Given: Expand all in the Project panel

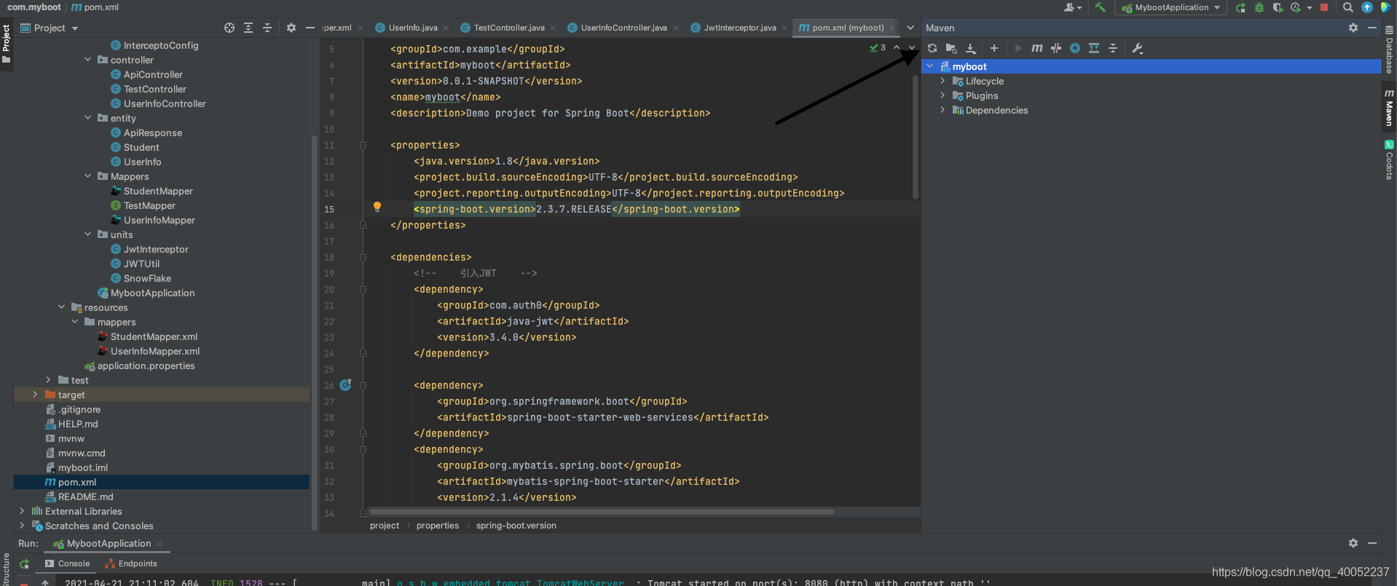Looking at the screenshot, I should tap(248, 28).
